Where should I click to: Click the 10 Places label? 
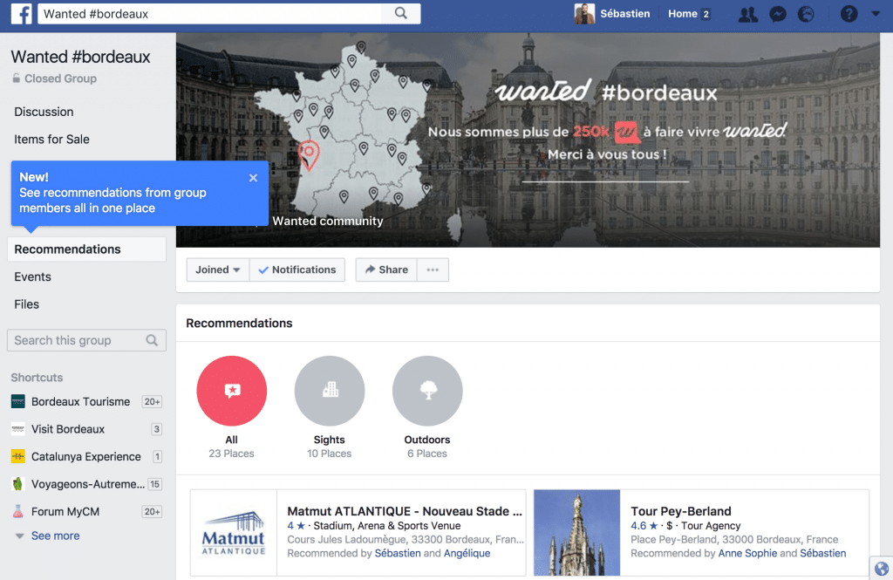click(x=329, y=454)
